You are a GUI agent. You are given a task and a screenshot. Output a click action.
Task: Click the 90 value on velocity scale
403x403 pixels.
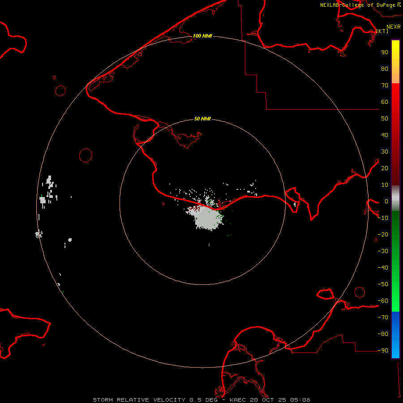click(x=385, y=52)
